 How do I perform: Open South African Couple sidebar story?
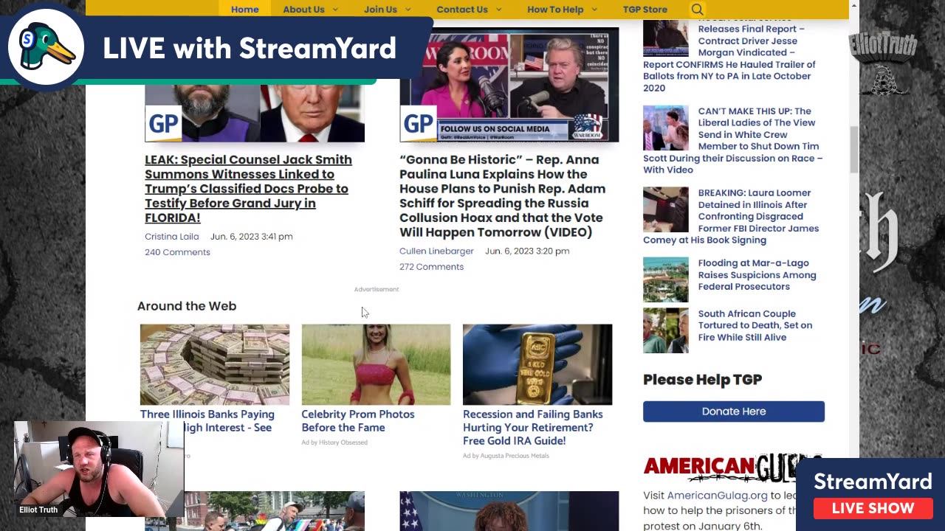tap(755, 325)
